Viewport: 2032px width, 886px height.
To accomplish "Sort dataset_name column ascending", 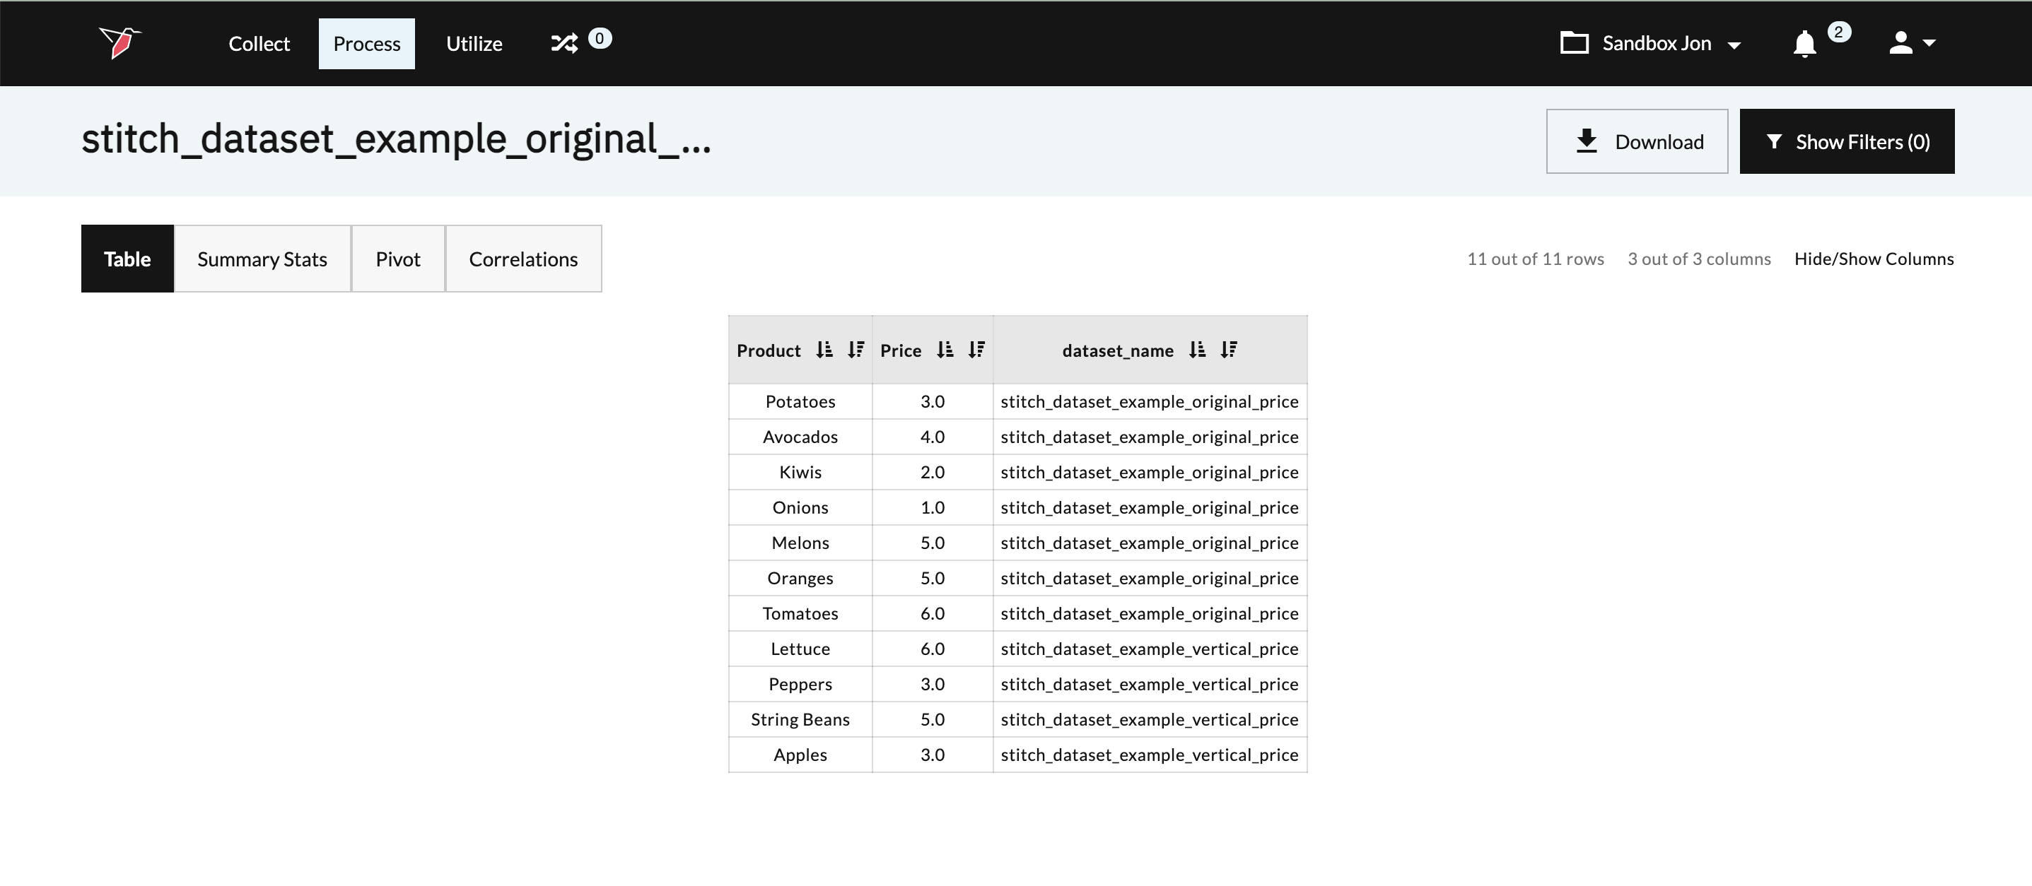I will (1198, 350).
